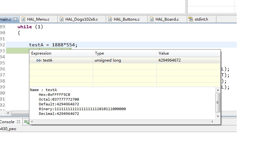The image size is (261, 146).
Task: Click the Octal:037777772700 detail line
Action: (59, 99)
